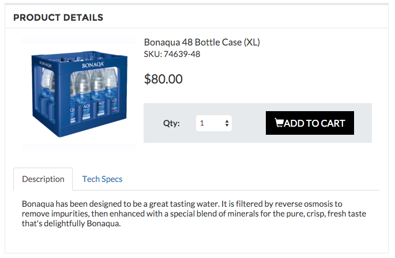Increase quantity with the up stepper arrow
The height and width of the screenshot is (258, 395).
pos(227,121)
